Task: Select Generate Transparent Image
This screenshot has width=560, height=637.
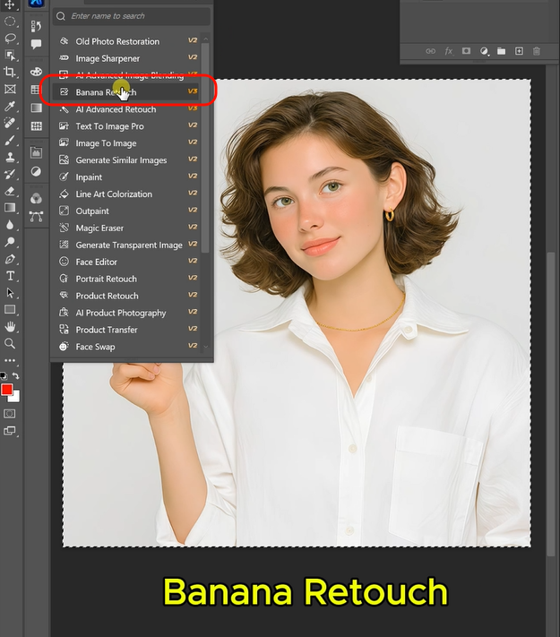Action: click(x=128, y=245)
